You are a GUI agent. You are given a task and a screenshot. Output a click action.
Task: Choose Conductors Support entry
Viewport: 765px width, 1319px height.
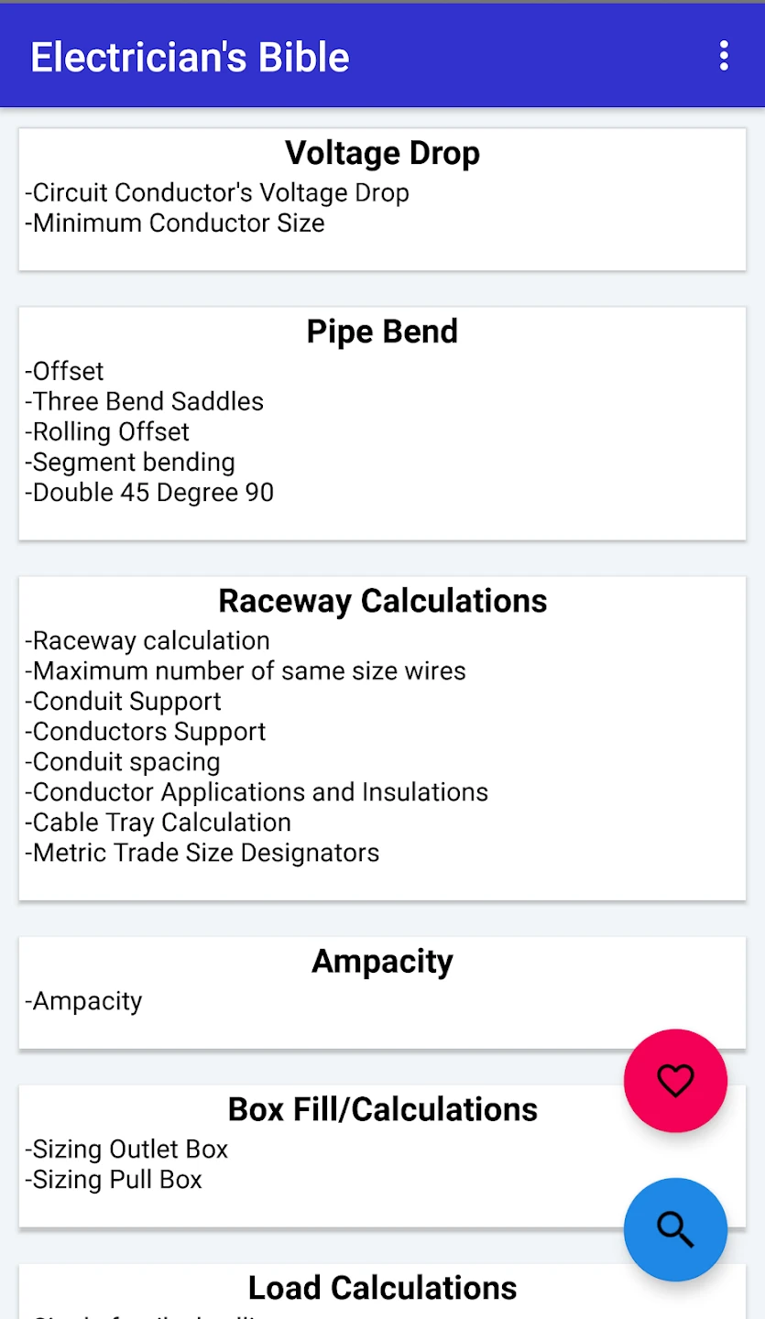click(x=146, y=732)
